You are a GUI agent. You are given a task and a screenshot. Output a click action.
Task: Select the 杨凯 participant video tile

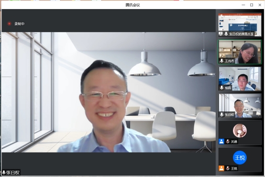(x=240, y=79)
